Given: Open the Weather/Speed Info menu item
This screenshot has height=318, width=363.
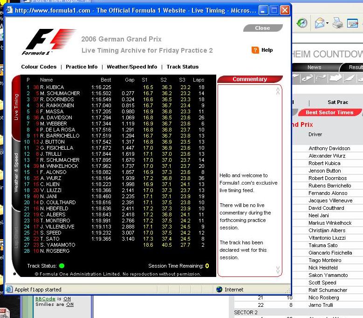Looking at the screenshot, I should click(132, 67).
